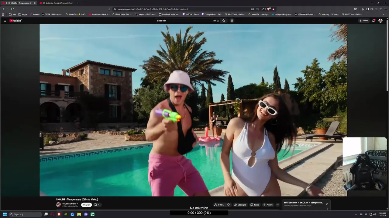Open zoom control in the address bar
The image size is (389, 218).
pos(258,9)
